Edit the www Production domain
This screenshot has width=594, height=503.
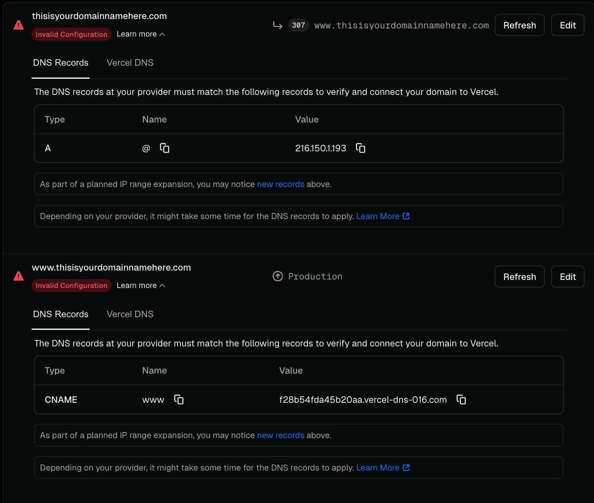tap(568, 277)
